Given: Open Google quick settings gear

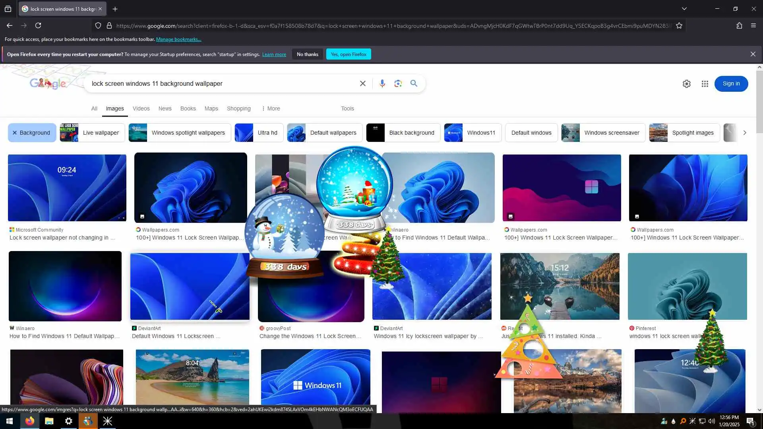Looking at the screenshot, I should (x=686, y=84).
